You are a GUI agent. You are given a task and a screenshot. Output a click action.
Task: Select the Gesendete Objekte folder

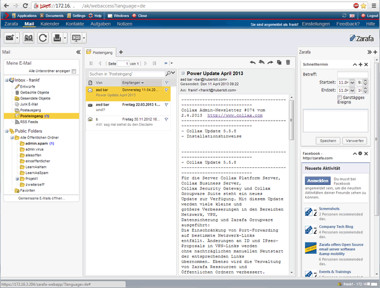point(35,98)
